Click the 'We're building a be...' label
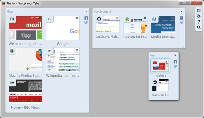This screenshot has height=118, width=204. [x=25, y=44]
